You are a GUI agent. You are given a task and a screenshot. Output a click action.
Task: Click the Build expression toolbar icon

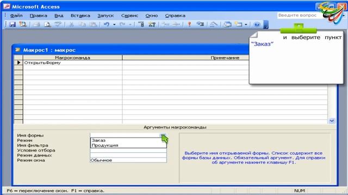coord(214,24)
